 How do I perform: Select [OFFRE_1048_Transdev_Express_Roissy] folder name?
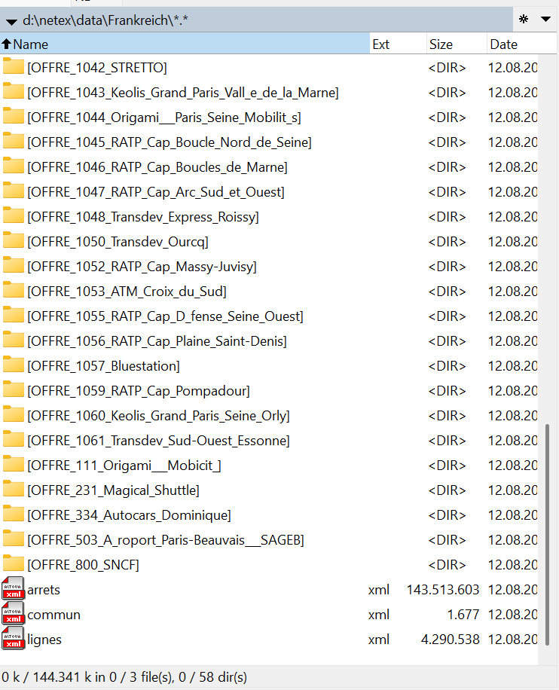pyautogui.click(x=143, y=217)
